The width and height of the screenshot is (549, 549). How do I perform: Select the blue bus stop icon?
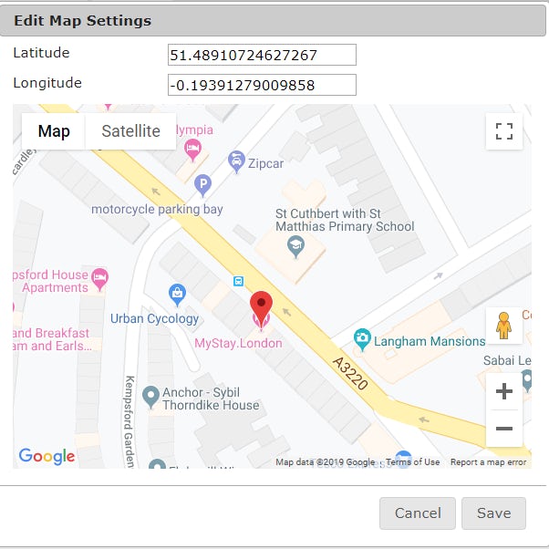point(238,281)
